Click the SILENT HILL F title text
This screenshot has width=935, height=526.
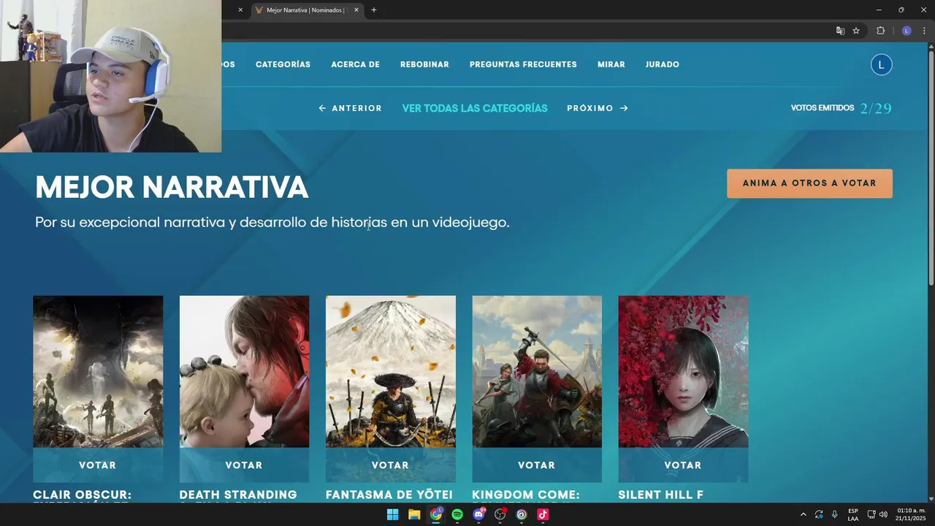pyautogui.click(x=660, y=495)
